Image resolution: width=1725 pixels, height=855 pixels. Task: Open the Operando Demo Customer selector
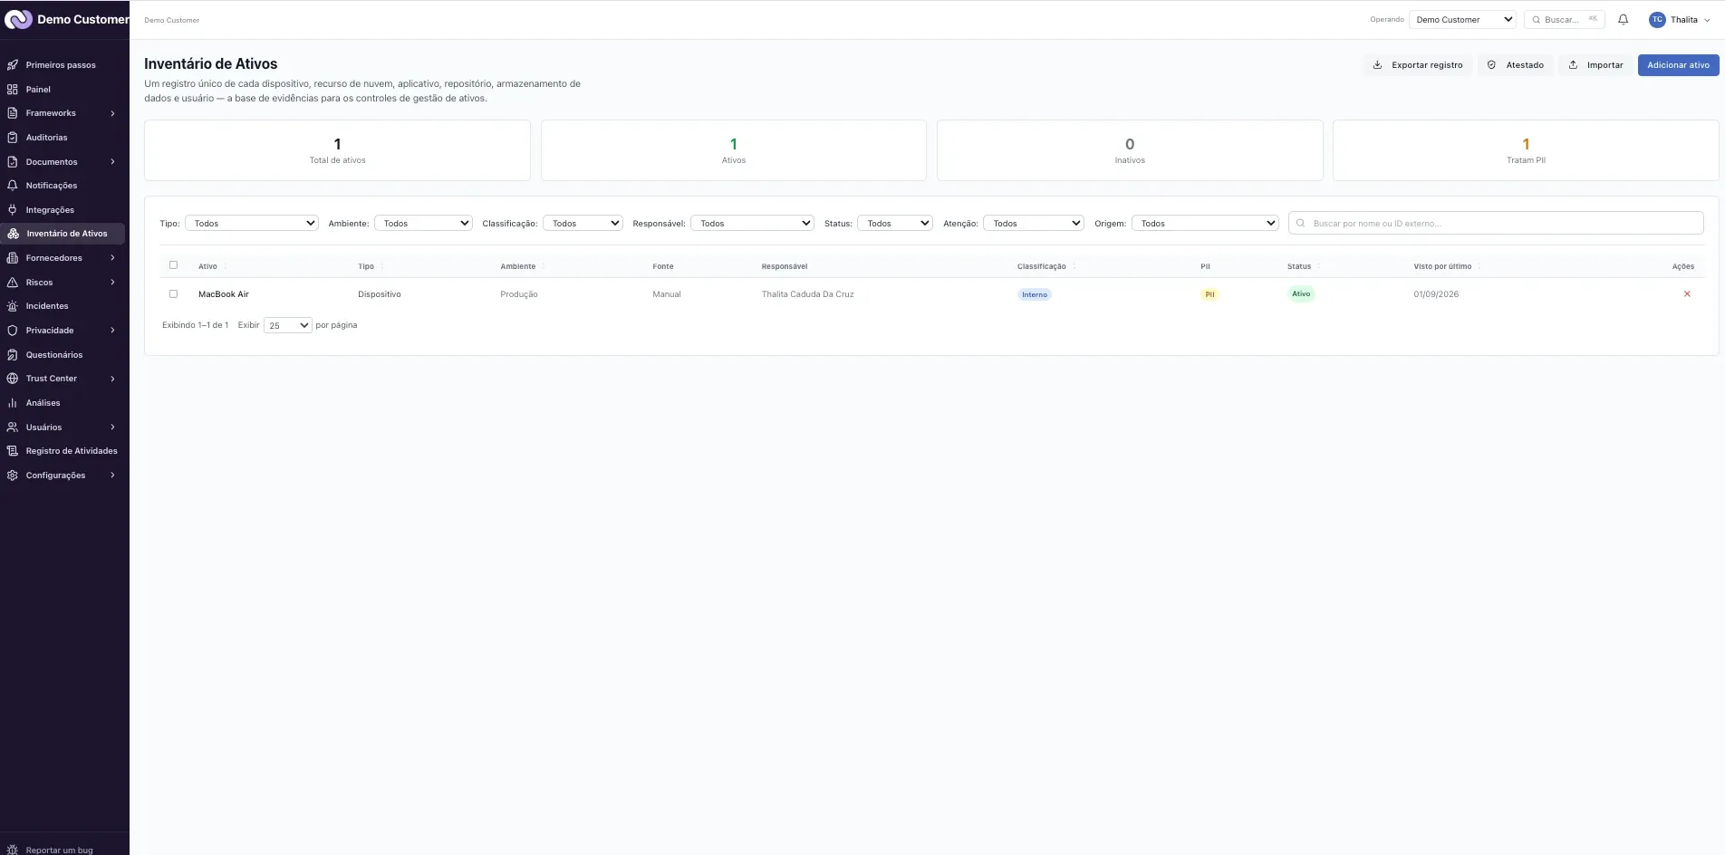(1462, 20)
